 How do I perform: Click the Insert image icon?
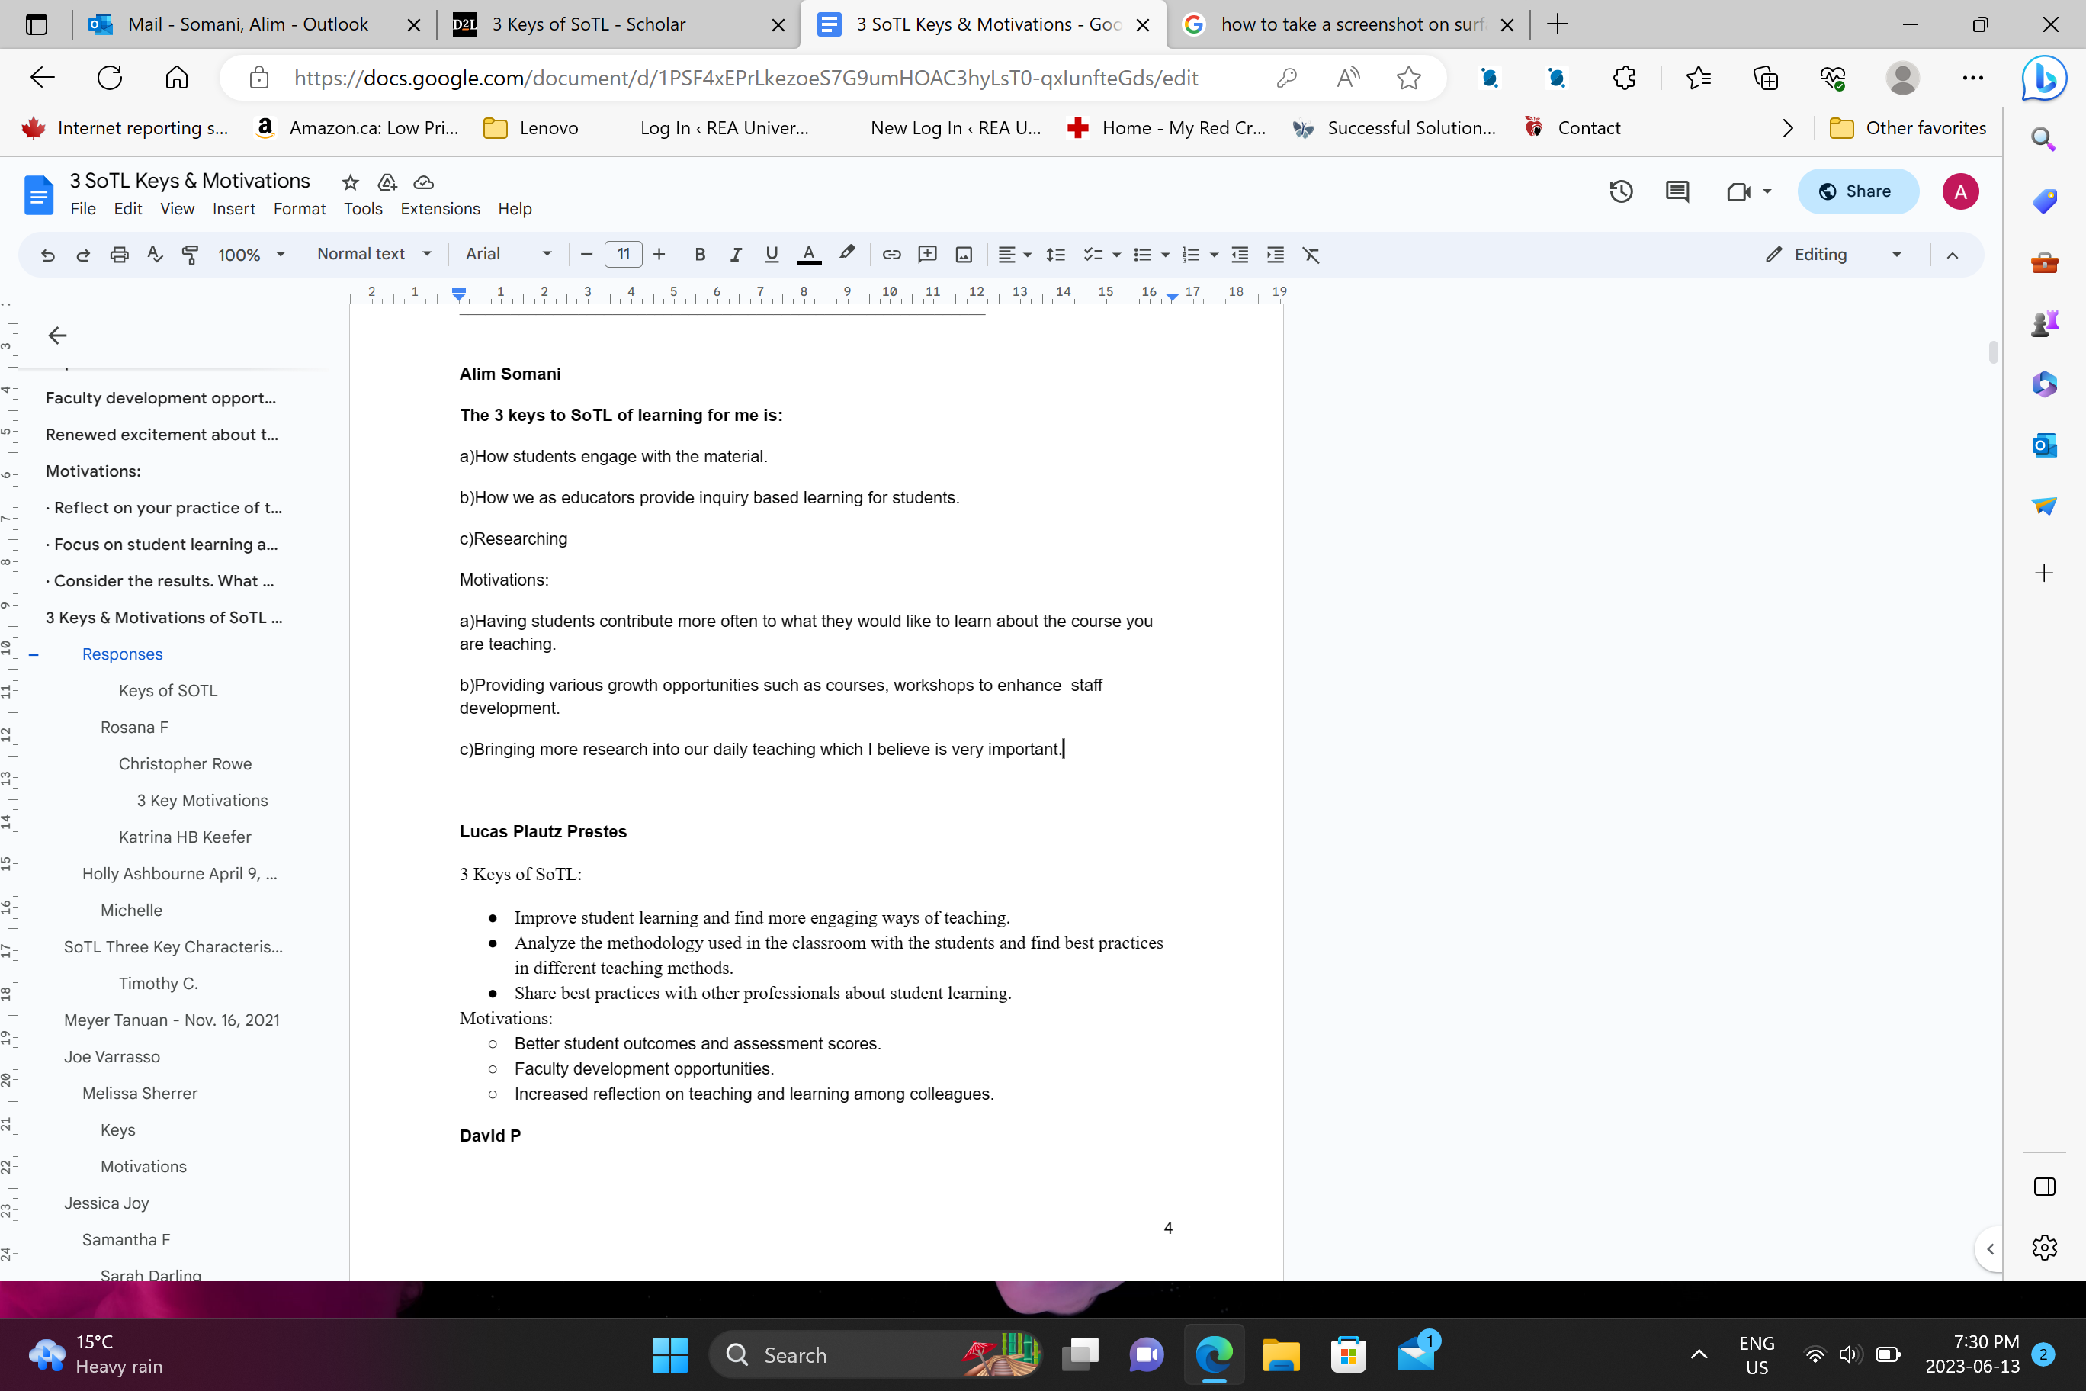pyautogui.click(x=964, y=255)
